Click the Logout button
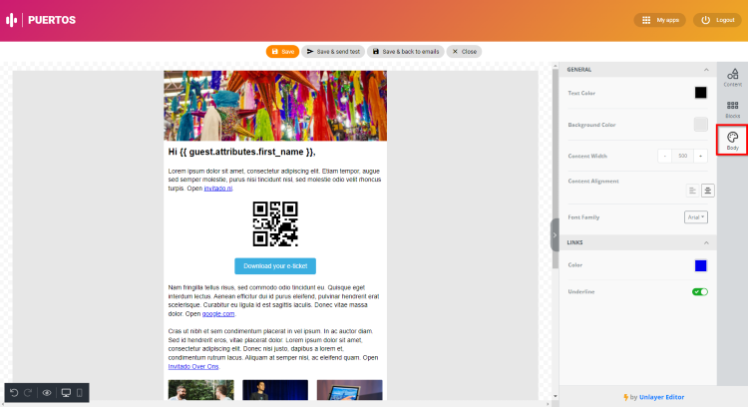 [x=717, y=20]
